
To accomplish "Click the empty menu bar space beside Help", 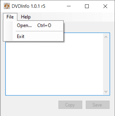I will point(73,17).
